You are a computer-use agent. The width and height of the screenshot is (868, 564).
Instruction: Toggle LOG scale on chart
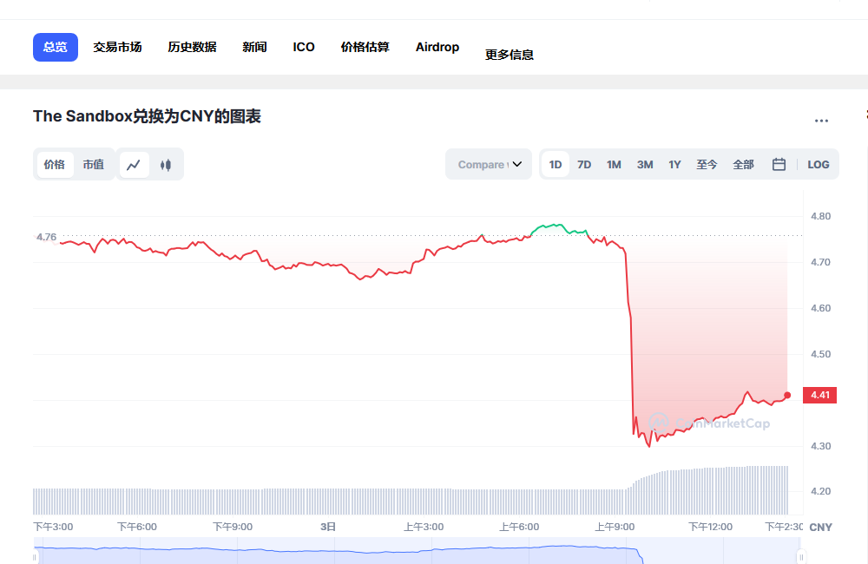pyautogui.click(x=819, y=164)
